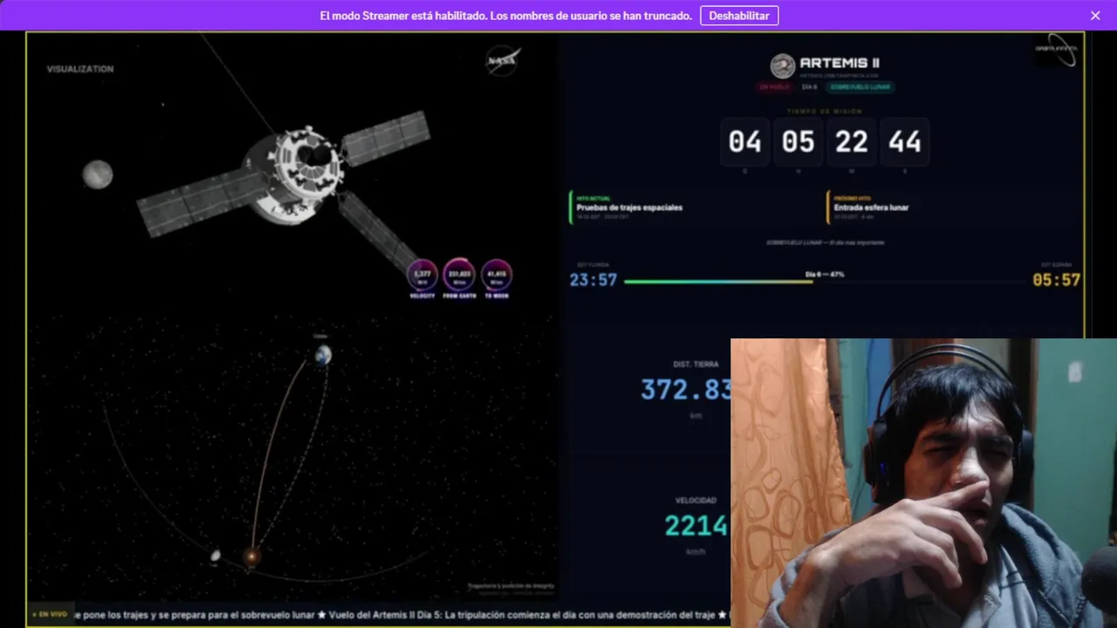Click the DÍA 6 badge
The height and width of the screenshot is (628, 1117).
click(809, 87)
